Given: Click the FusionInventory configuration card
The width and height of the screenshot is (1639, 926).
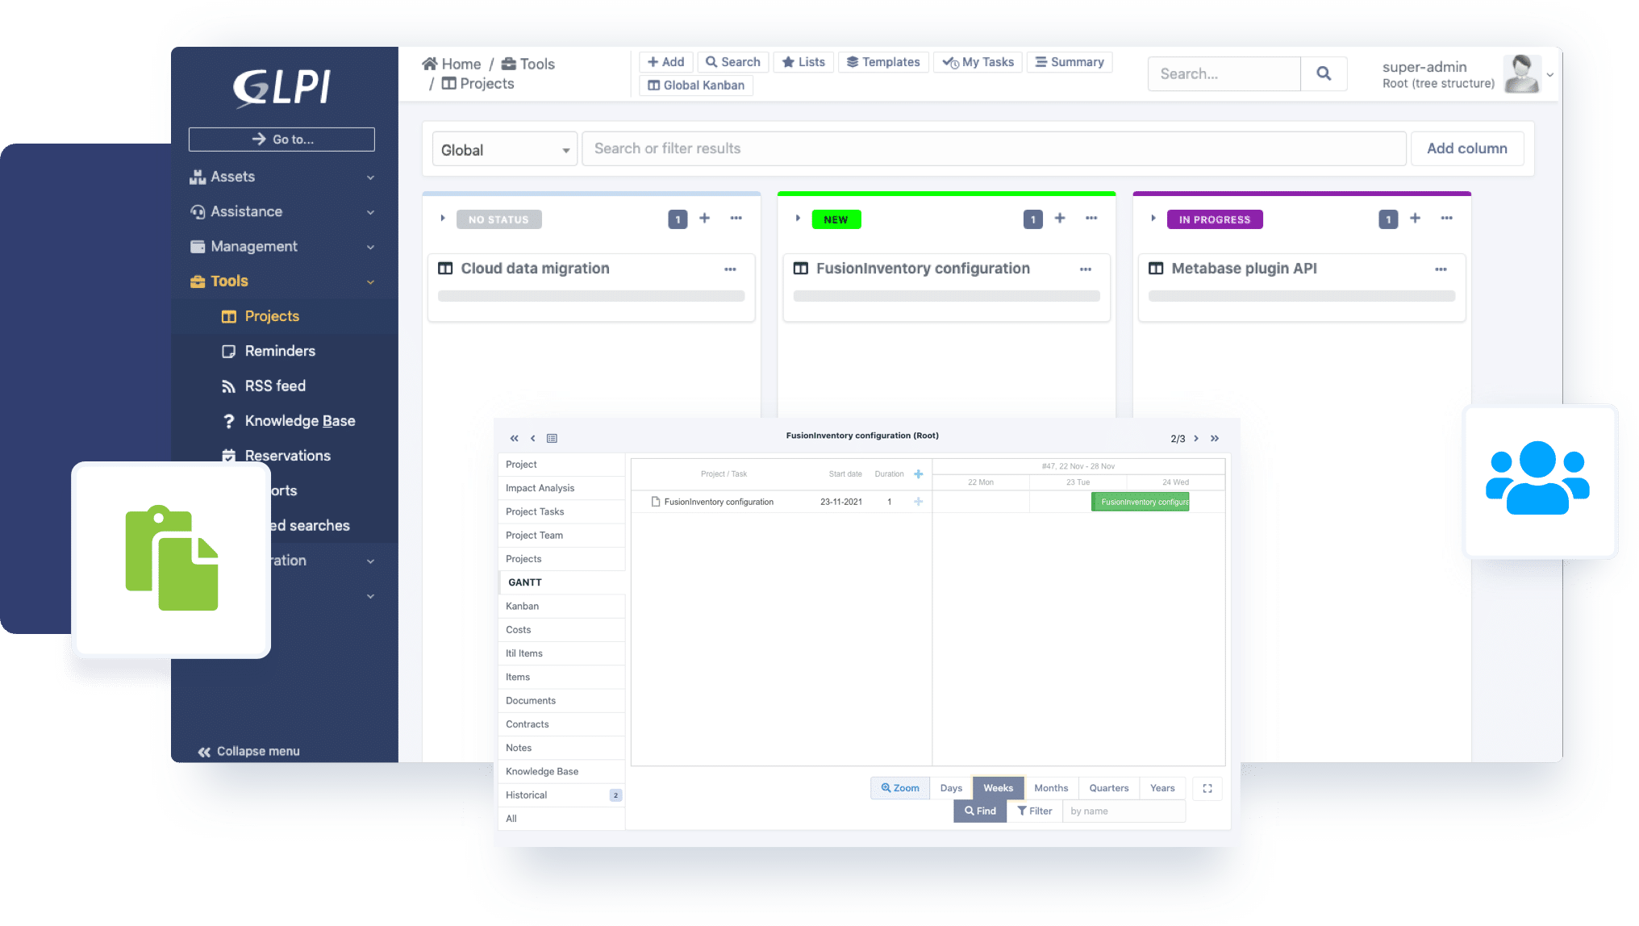Looking at the screenshot, I should 923,268.
